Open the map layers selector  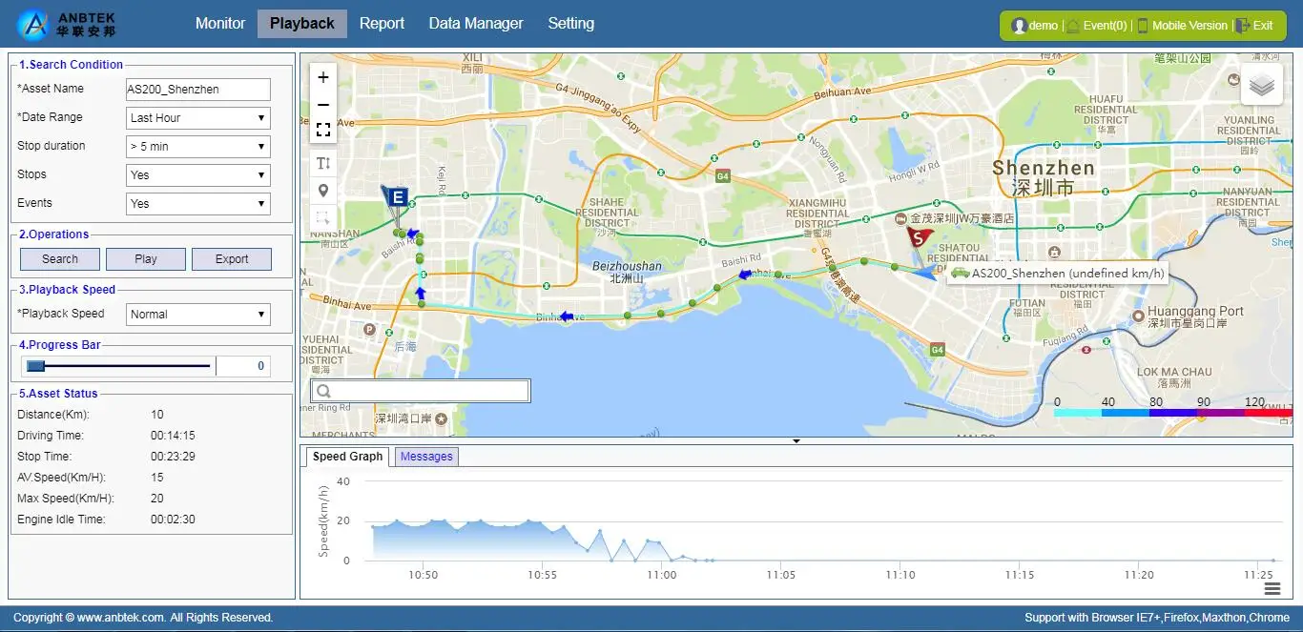(x=1261, y=84)
